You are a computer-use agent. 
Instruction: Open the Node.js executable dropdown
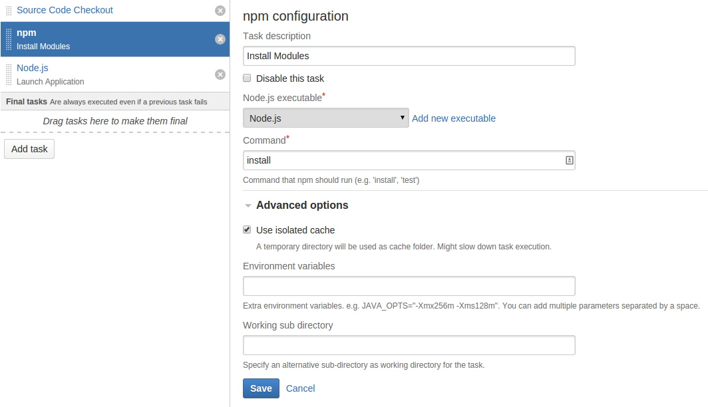pyautogui.click(x=325, y=118)
